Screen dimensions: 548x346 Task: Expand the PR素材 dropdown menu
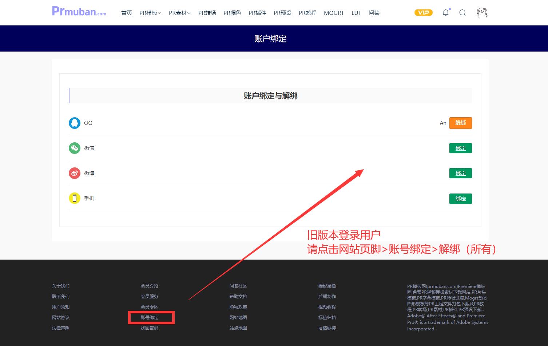(x=179, y=13)
